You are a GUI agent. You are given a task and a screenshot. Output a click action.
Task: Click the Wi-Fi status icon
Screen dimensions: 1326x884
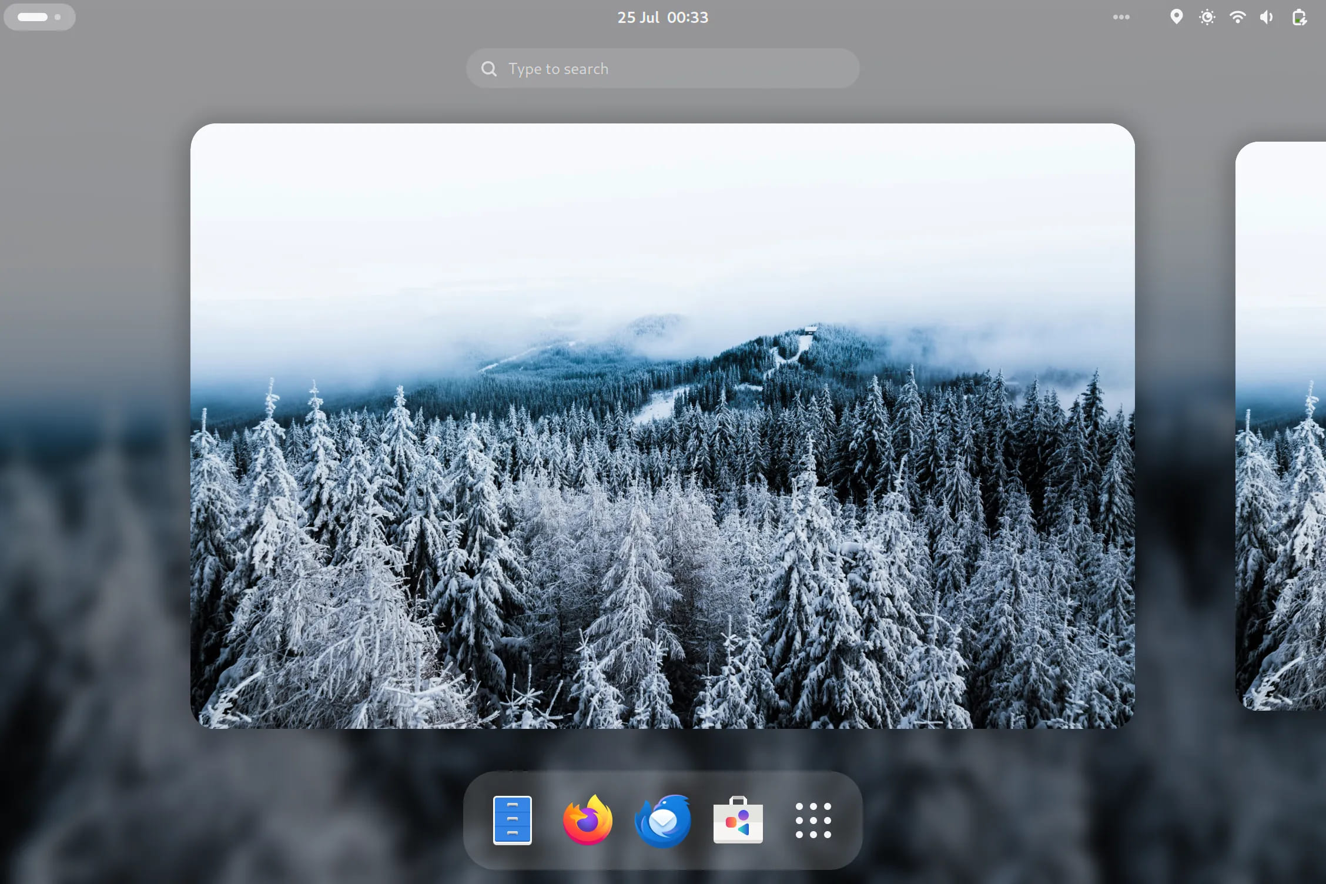tap(1235, 17)
